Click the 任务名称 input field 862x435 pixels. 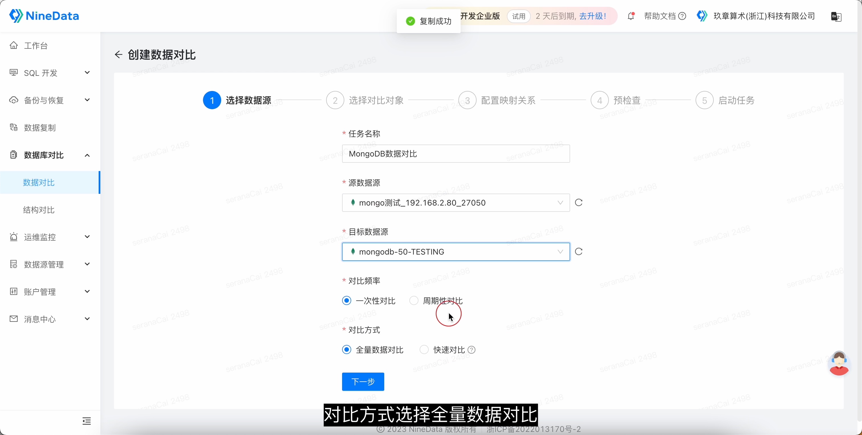456,154
